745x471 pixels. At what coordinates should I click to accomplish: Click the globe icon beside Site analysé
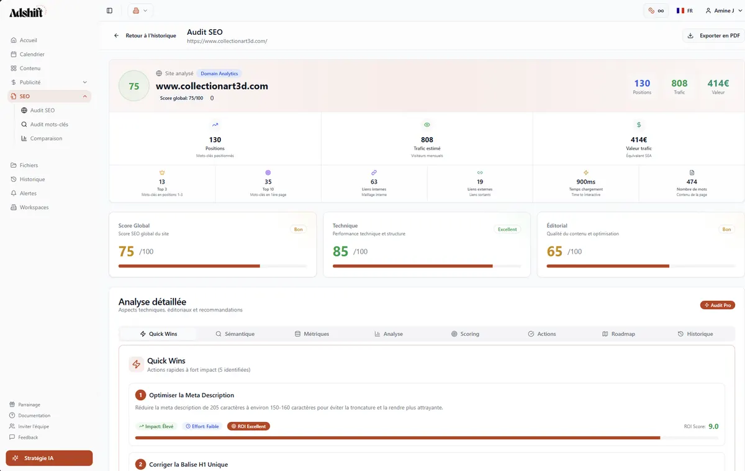click(x=159, y=73)
